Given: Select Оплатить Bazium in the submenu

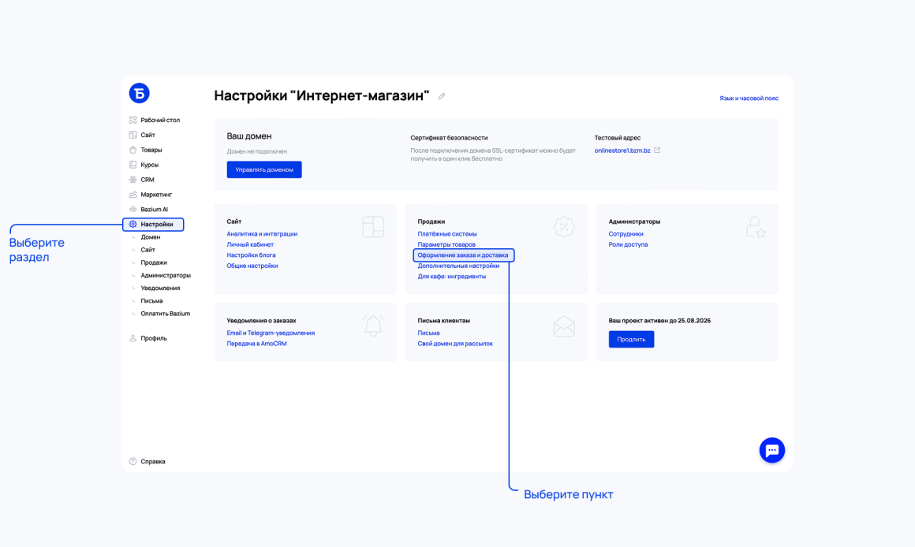Looking at the screenshot, I should click(x=165, y=314).
